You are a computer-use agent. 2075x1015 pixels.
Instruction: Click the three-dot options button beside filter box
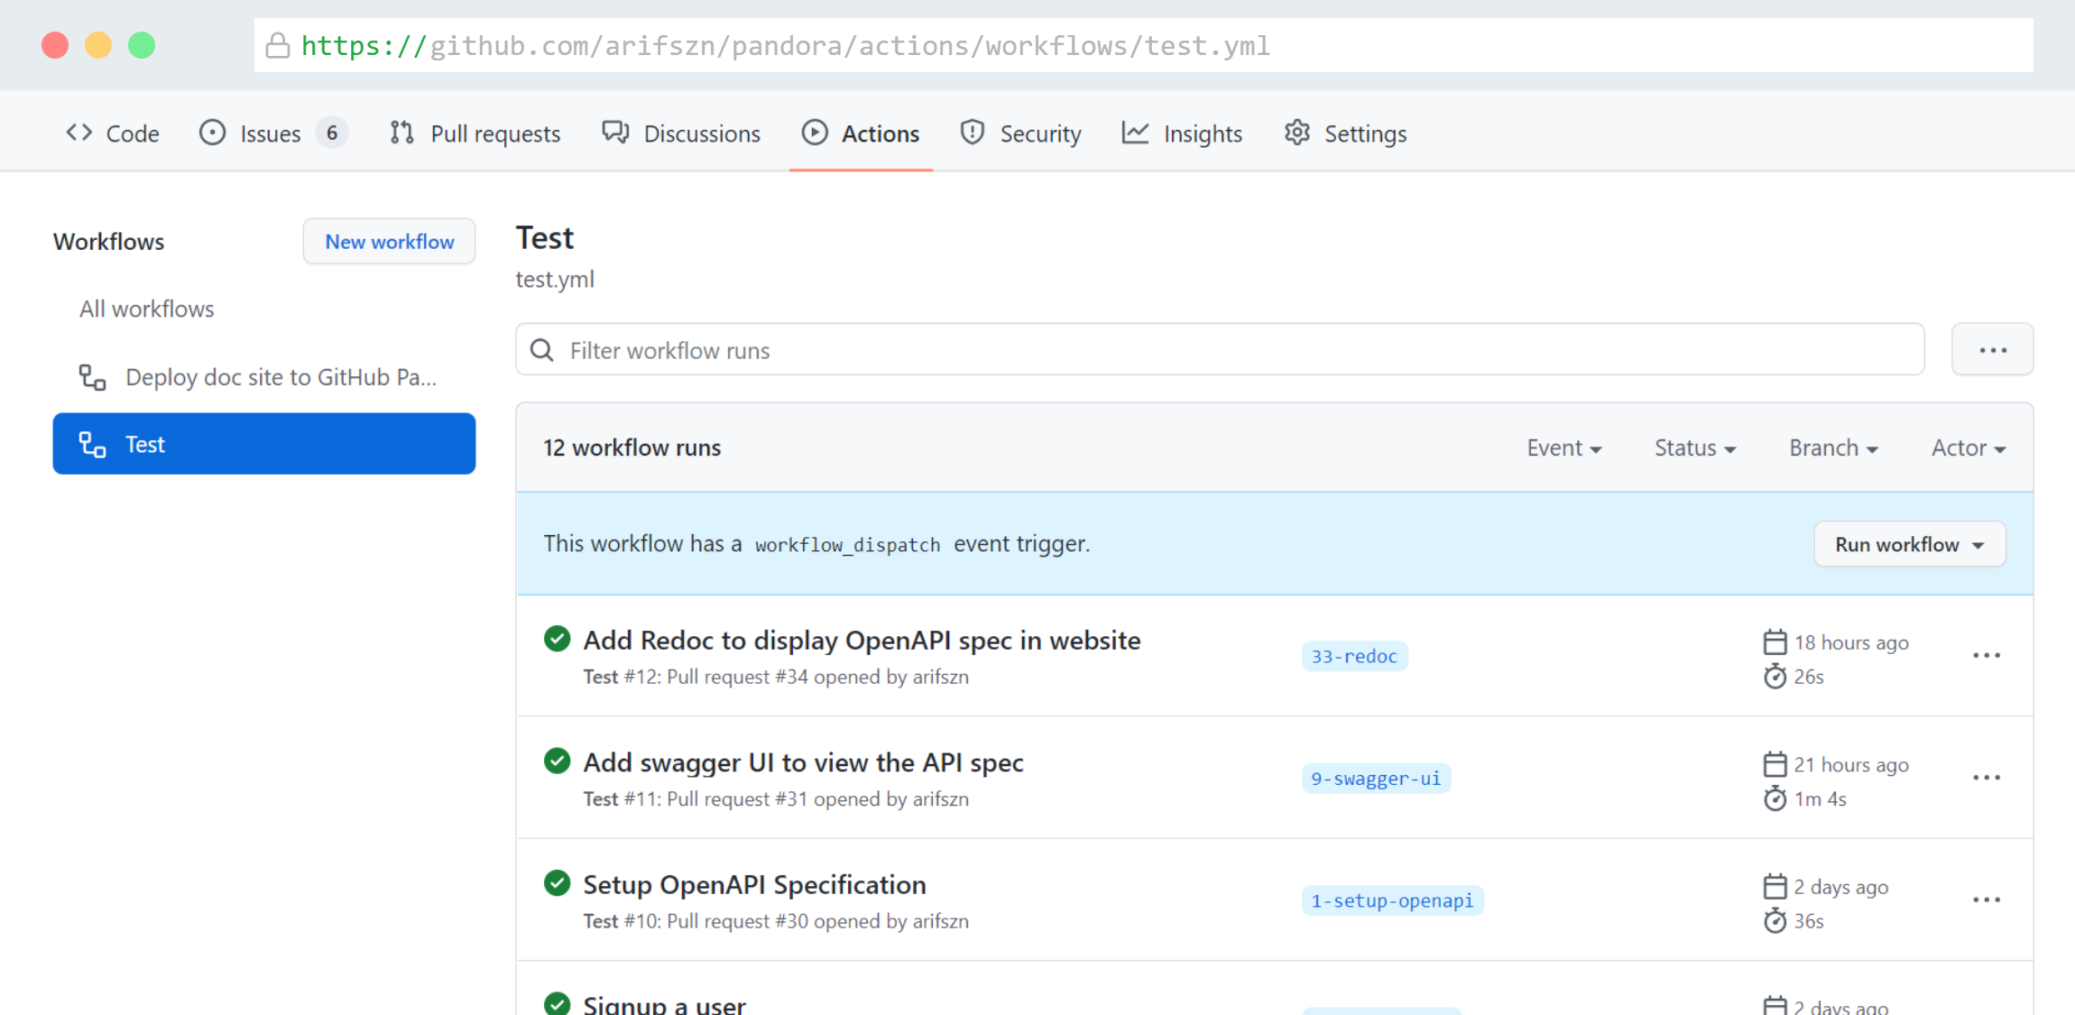1992,350
